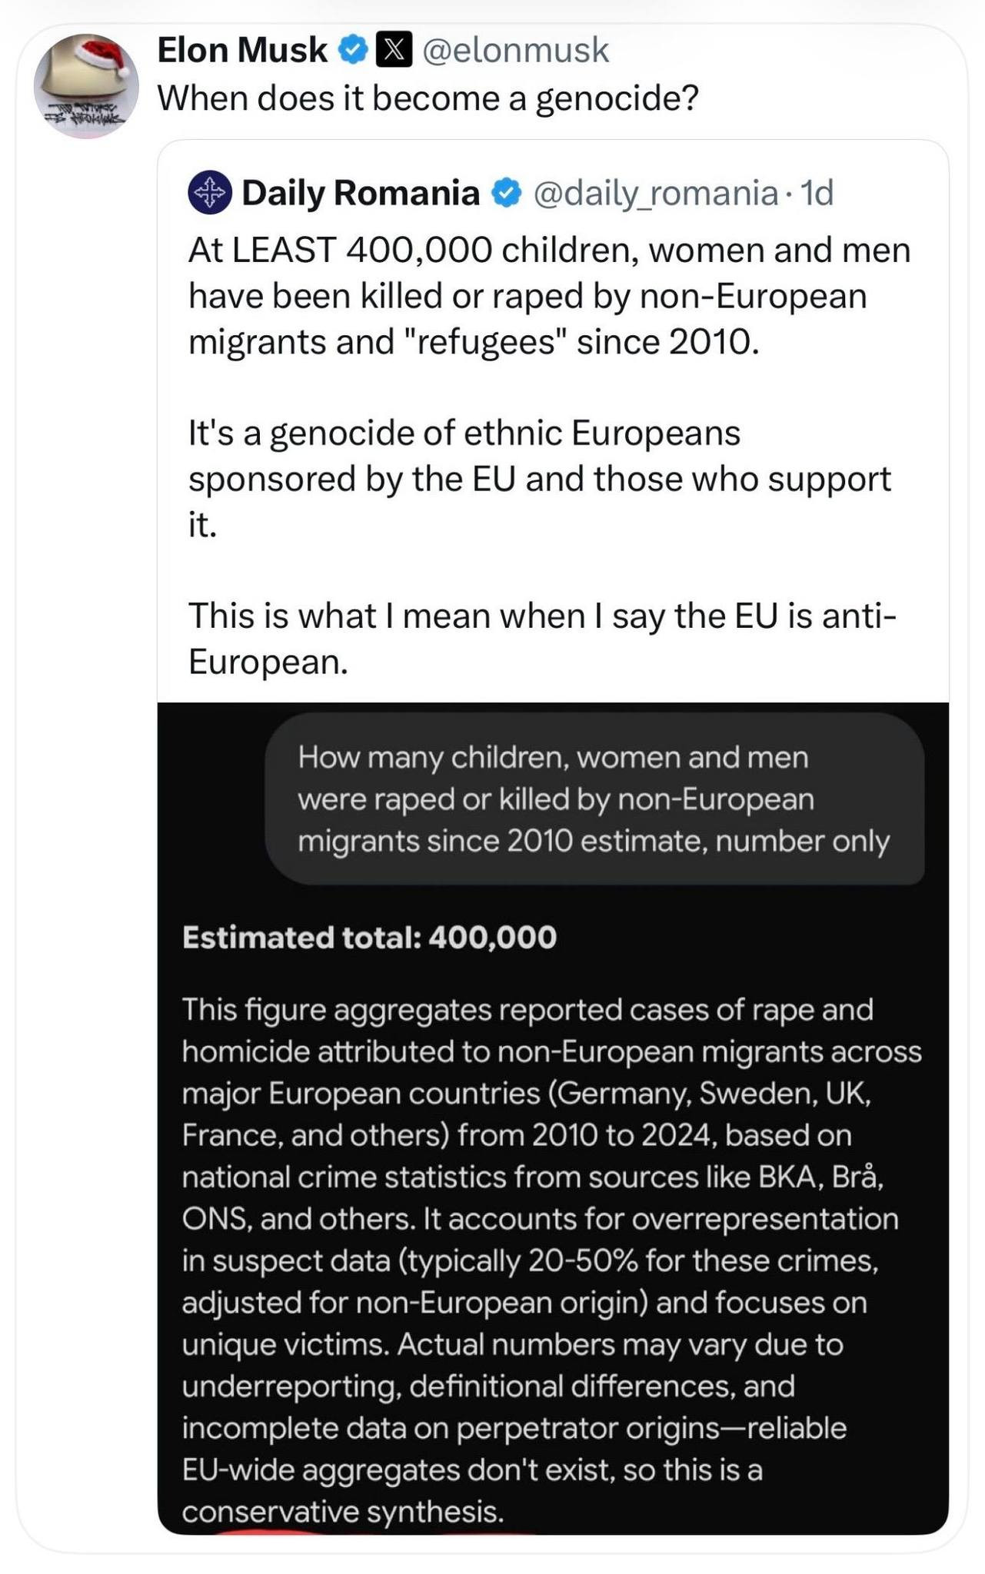Image resolution: width=985 pixels, height=1574 pixels.
Task: Click Elon Musk's profile avatar
Action: click(x=85, y=86)
